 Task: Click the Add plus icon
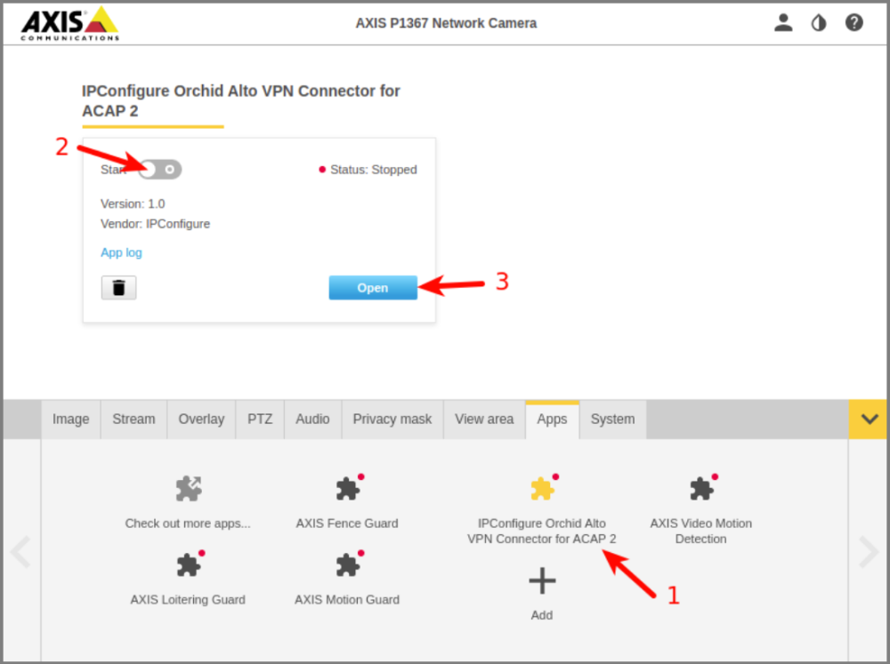click(542, 580)
